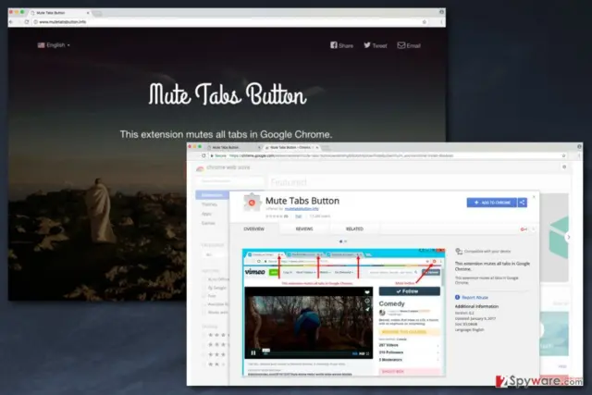Open the mutetabsbutton.info offered-by link

[302, 209]
